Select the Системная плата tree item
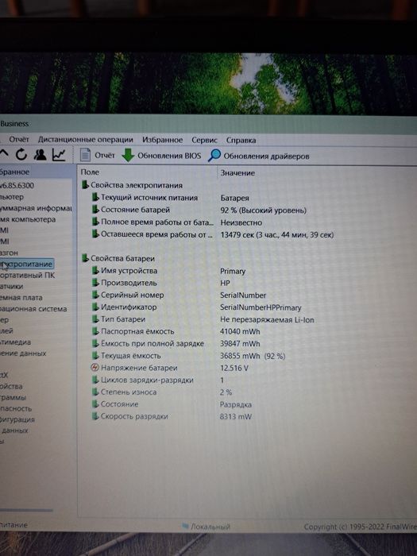This screenshot has height=556, width=417. tap(21, 298)
